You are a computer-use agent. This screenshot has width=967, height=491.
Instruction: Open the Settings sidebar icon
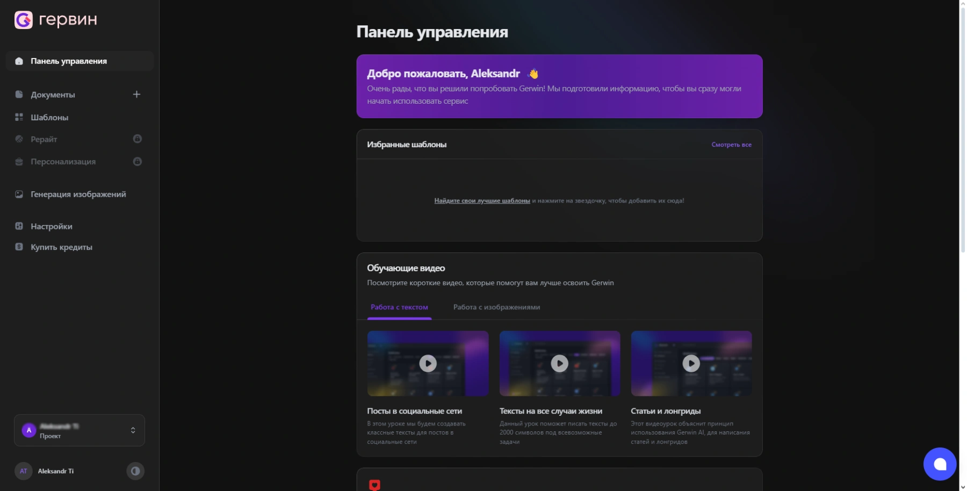[19, 226]
